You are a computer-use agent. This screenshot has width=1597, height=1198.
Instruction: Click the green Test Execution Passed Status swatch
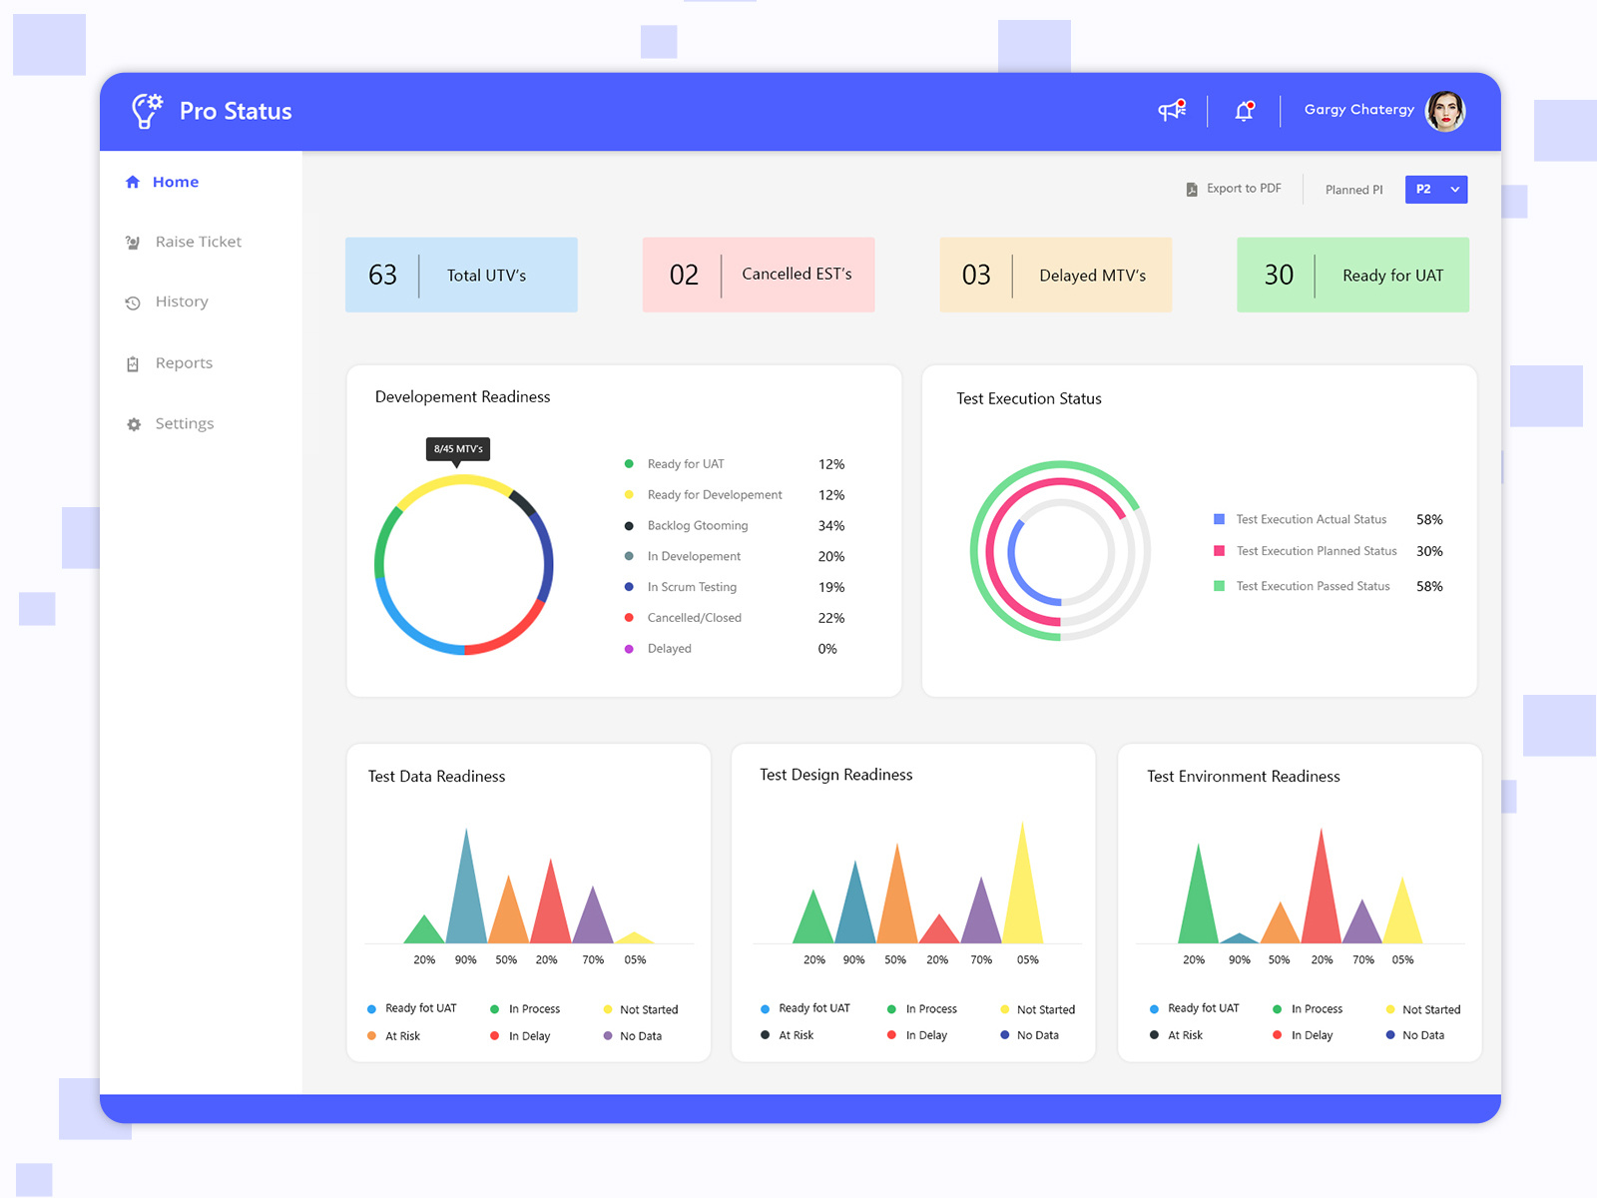(1218, 586)
